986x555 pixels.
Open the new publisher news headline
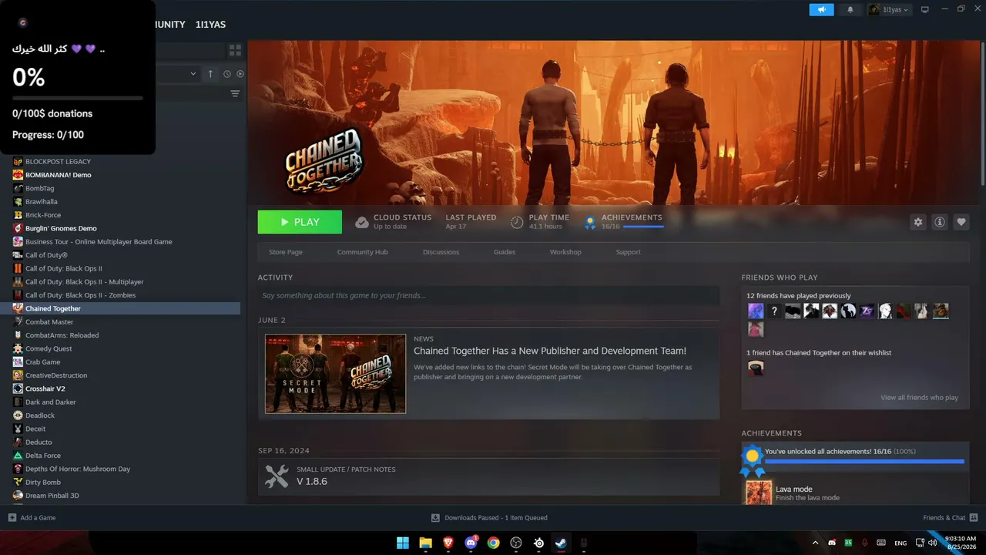(549, 351)
